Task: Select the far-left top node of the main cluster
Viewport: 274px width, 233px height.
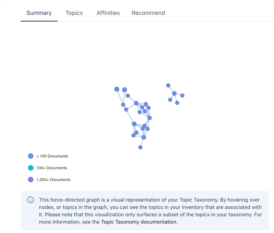Action: tap(117, 89)
